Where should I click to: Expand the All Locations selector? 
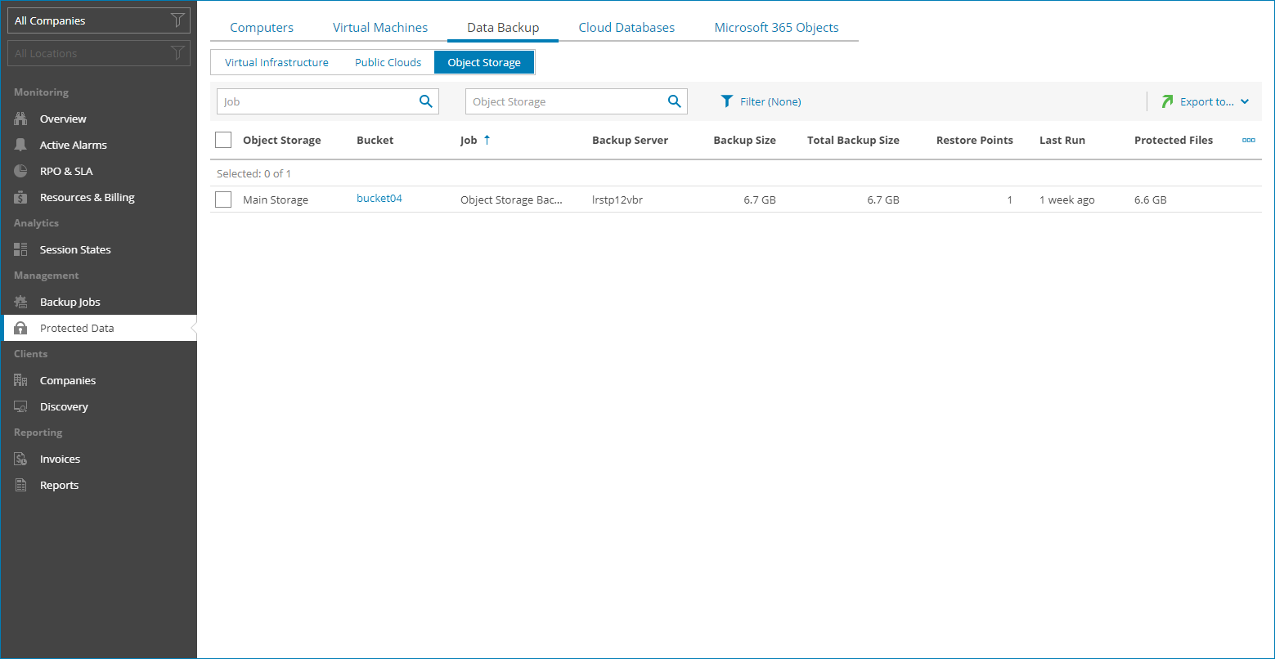click(x=98, y=52)
